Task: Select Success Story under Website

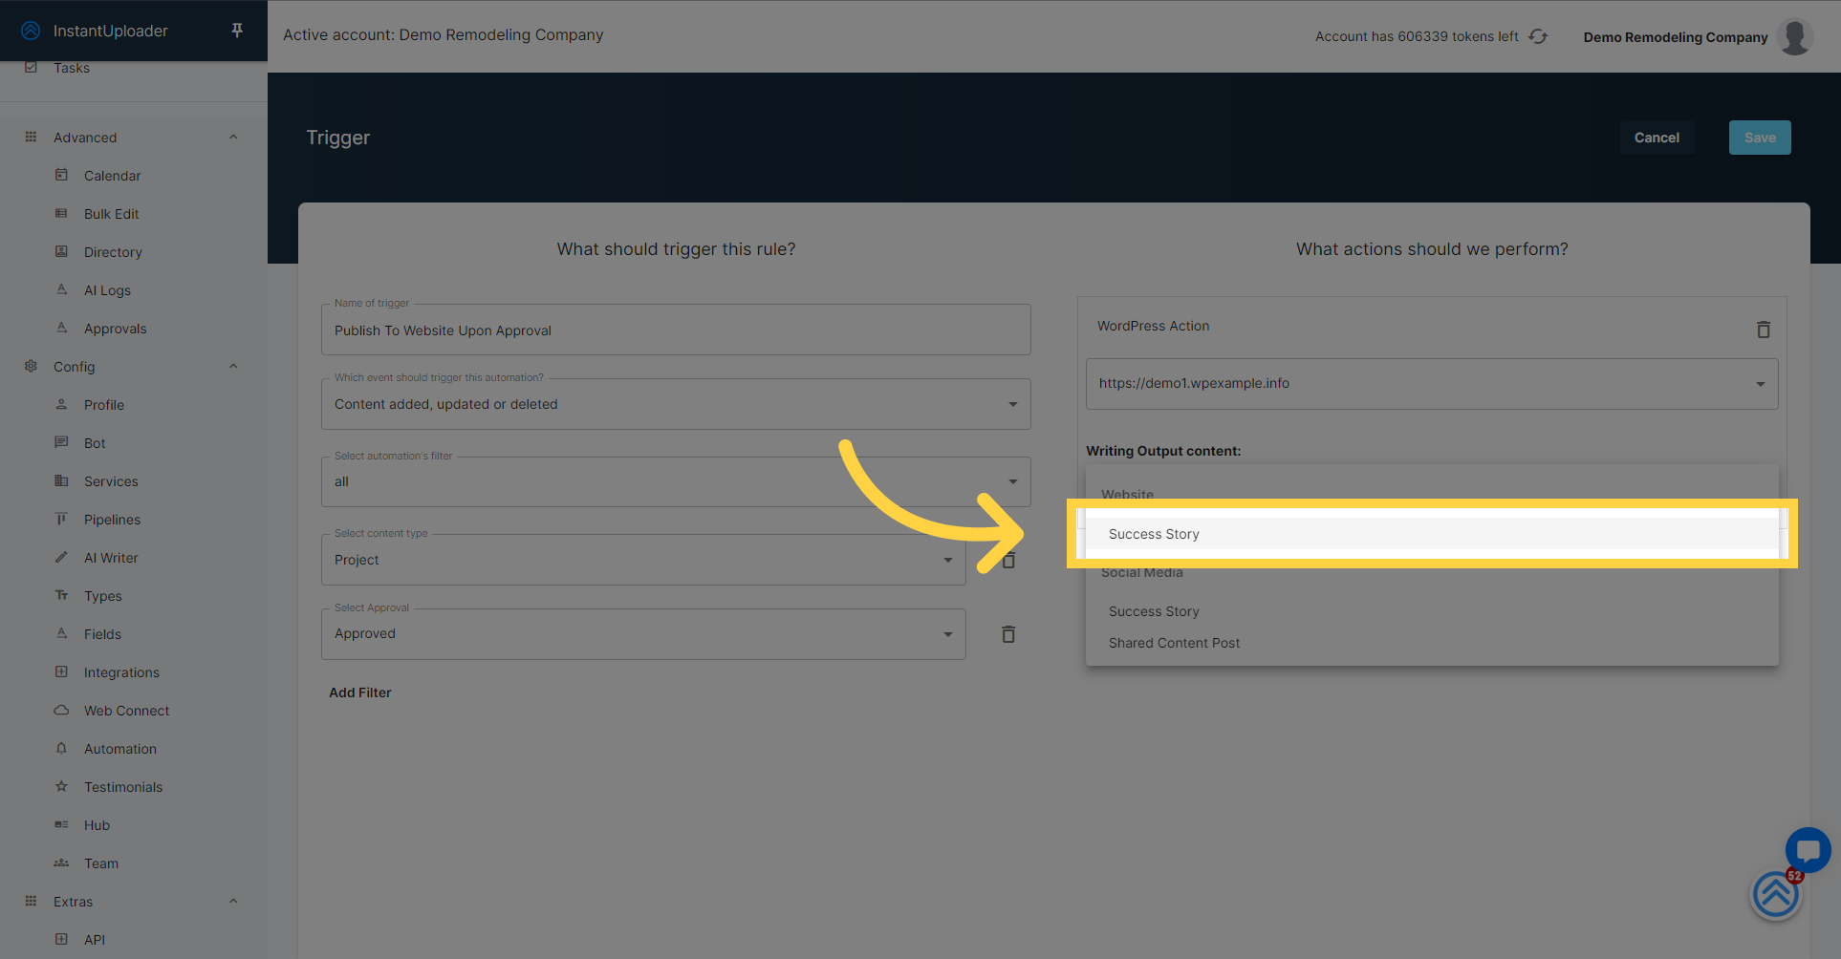Action: click(1432, 534)
